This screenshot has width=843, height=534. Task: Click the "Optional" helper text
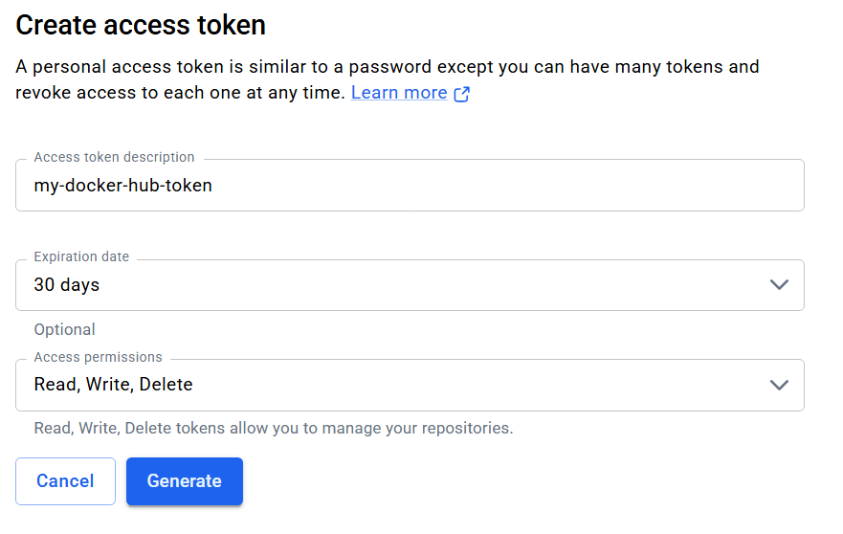click(x=64, y=329)
